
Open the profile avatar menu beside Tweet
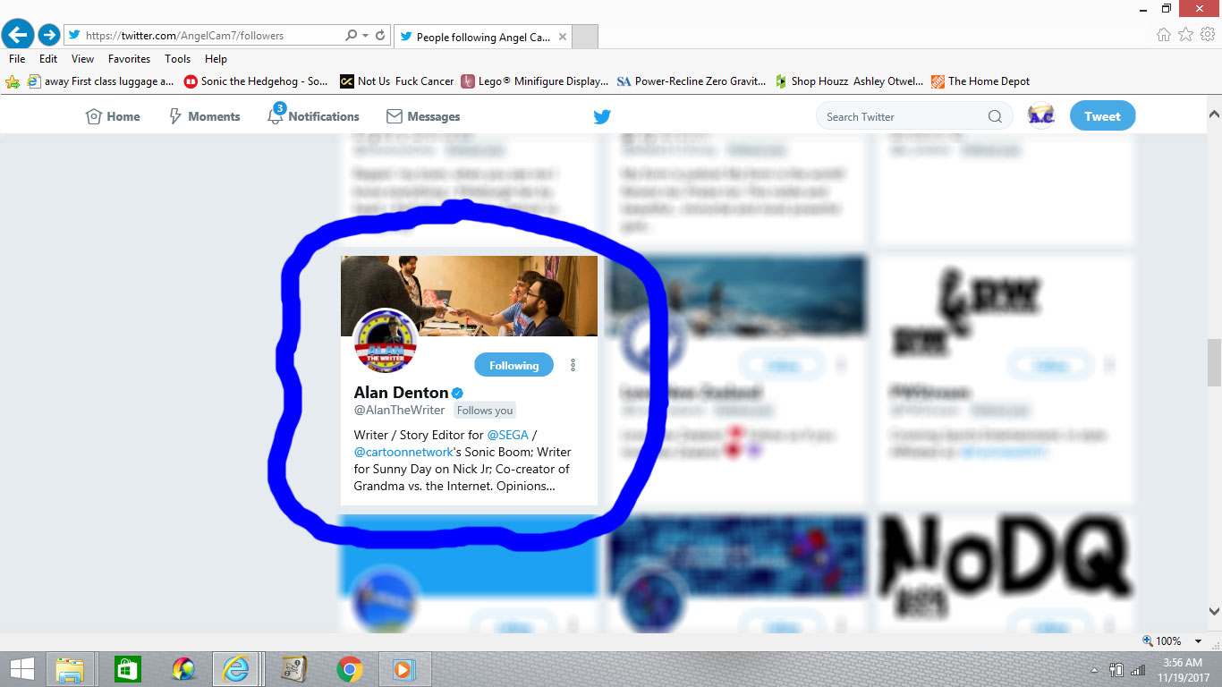point(1041,115)
